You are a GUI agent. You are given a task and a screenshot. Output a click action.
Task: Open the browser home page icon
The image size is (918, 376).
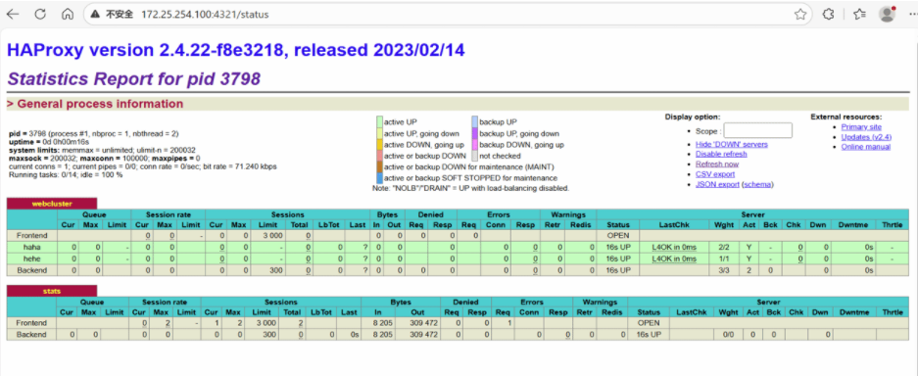(x=68, y=14)
